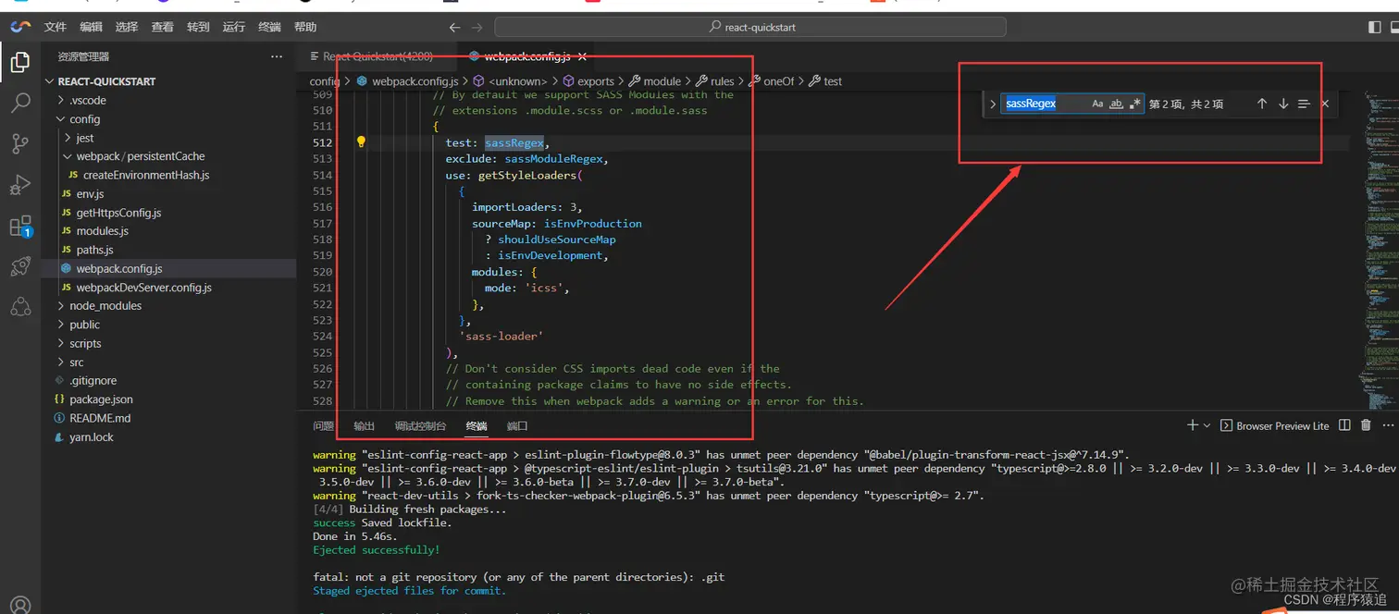Open the 转到 (Go) menu

tap(198, 28)
